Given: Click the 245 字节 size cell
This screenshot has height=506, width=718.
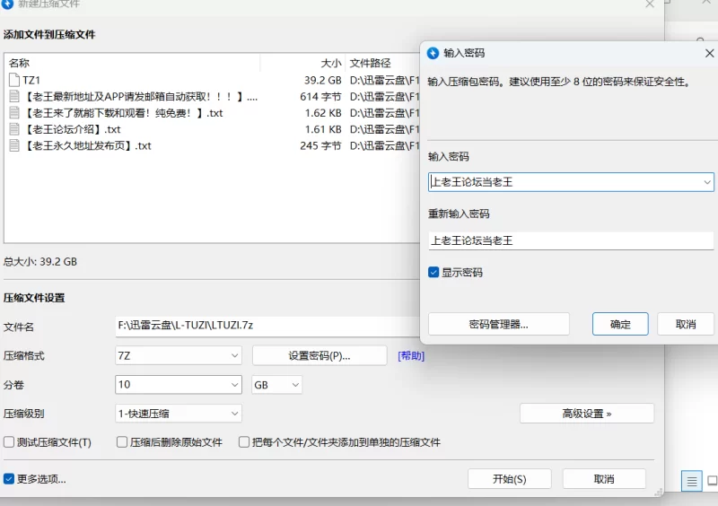Looking at the screenshot, I should 320,145.
